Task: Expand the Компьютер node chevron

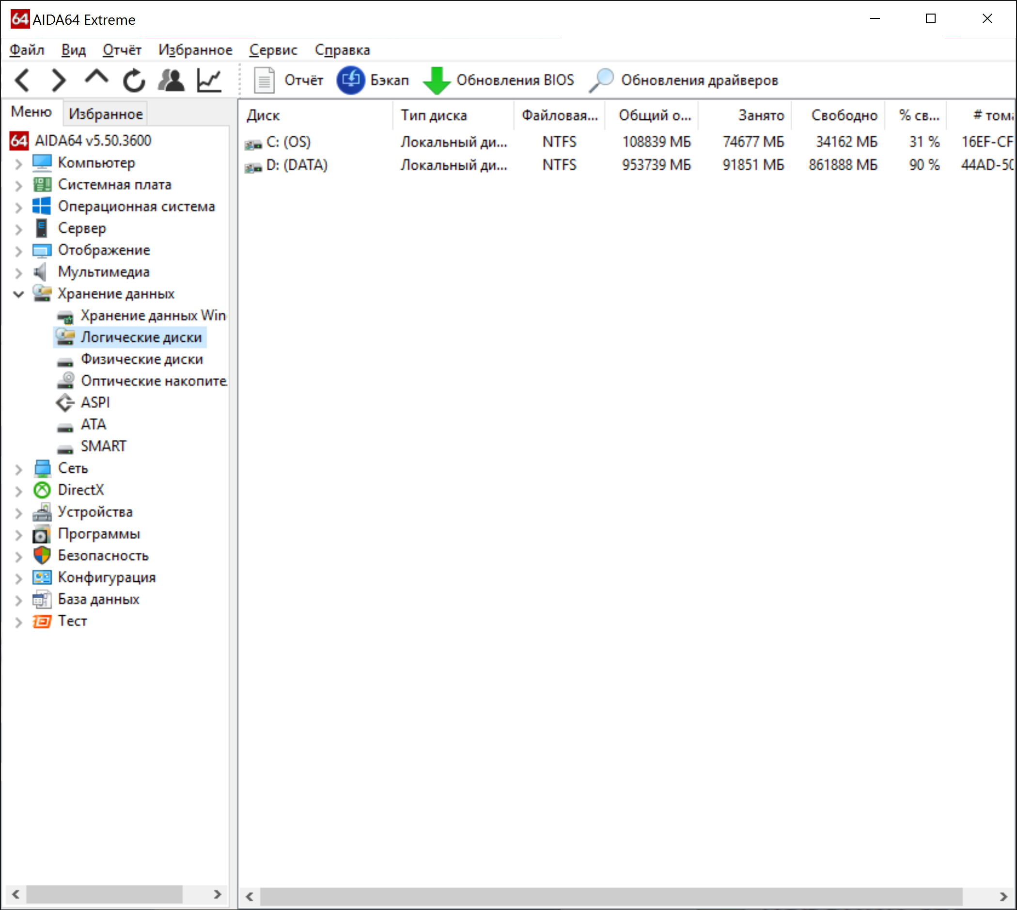Action: pos(18,164)
